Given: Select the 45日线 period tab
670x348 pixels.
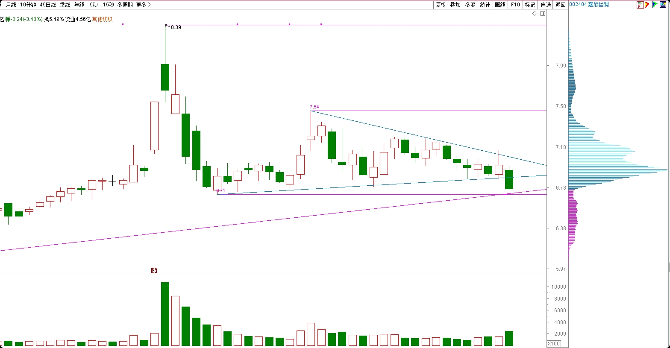Looking at the screenshot, I should pos(48,5).
